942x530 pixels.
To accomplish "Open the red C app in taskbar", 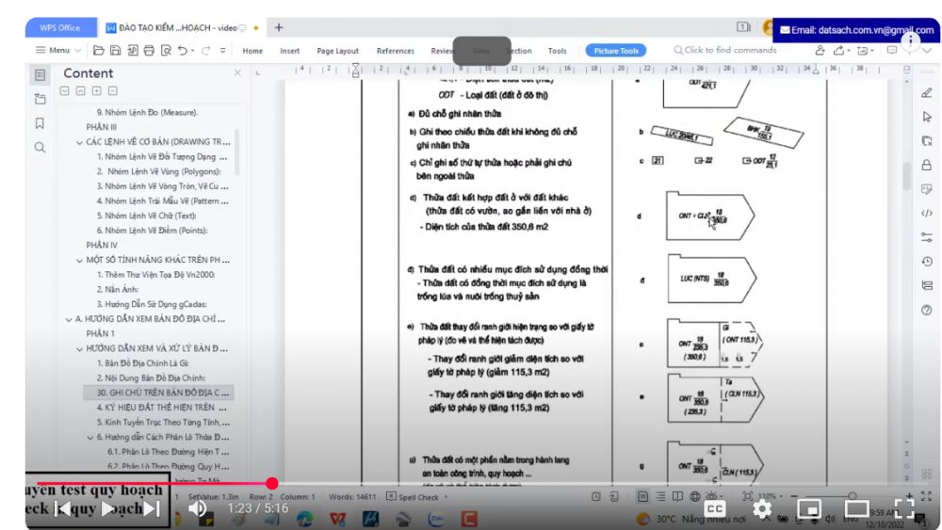I will click(469, 519).
